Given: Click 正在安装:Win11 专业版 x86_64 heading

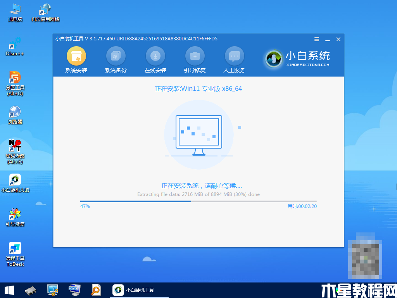Looking at the screenshot, I should 198,89.
